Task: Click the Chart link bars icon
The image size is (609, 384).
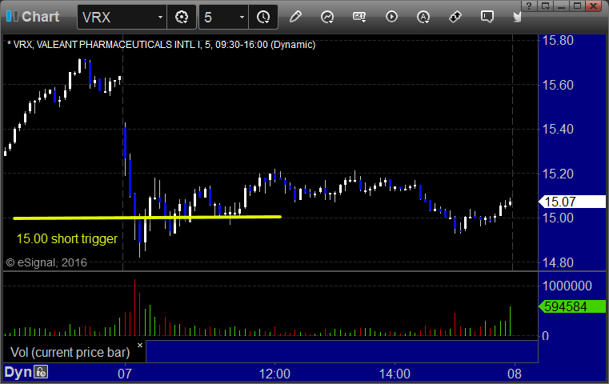Action: 12,16
